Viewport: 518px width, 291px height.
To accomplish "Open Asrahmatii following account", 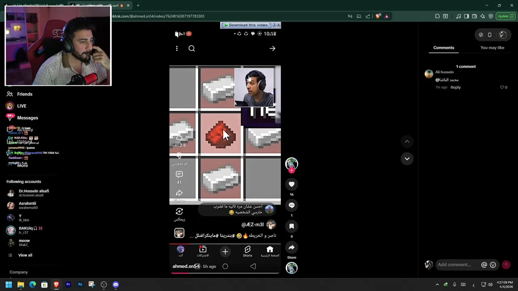I will pyautogui.click(x=27, y=205).
